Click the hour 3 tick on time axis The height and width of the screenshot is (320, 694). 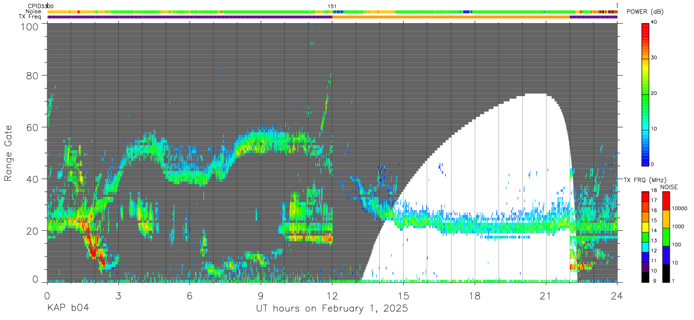[118, 295]
